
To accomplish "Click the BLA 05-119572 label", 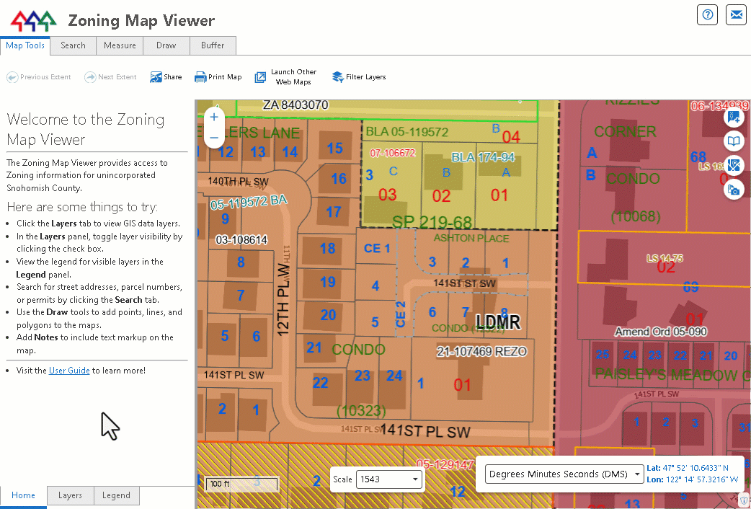I will tap(407, 131).
